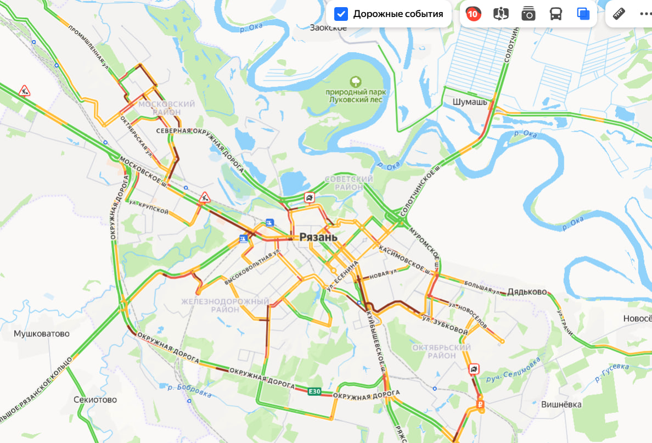Select the Дядьково settlement label
Viewport: 652px width, 443px height.
tap(527, 291)
